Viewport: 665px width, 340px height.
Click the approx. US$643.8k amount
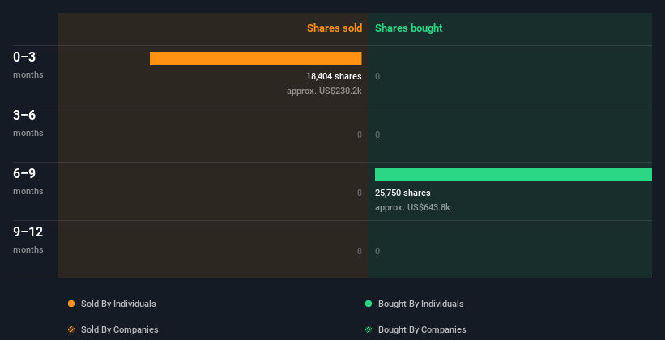click(x=412, y=208)
